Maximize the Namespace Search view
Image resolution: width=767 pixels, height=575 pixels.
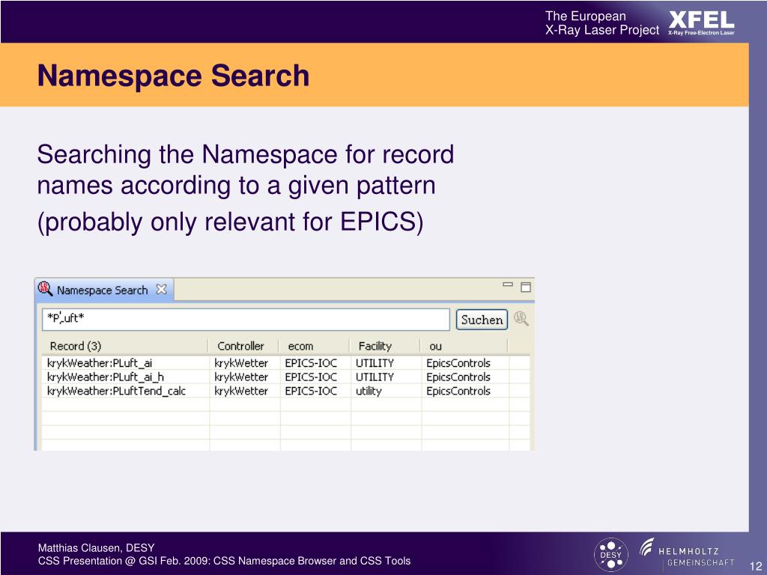coord(525,287)
